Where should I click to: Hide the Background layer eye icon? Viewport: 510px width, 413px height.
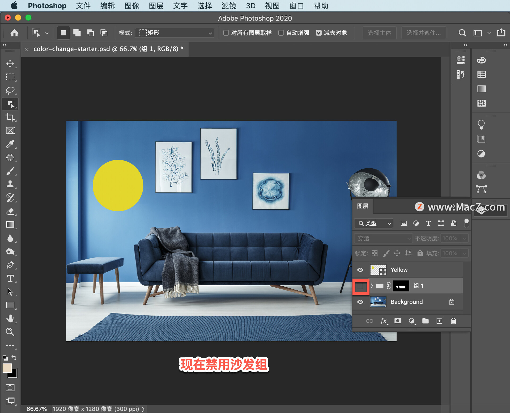coord(360,302)
